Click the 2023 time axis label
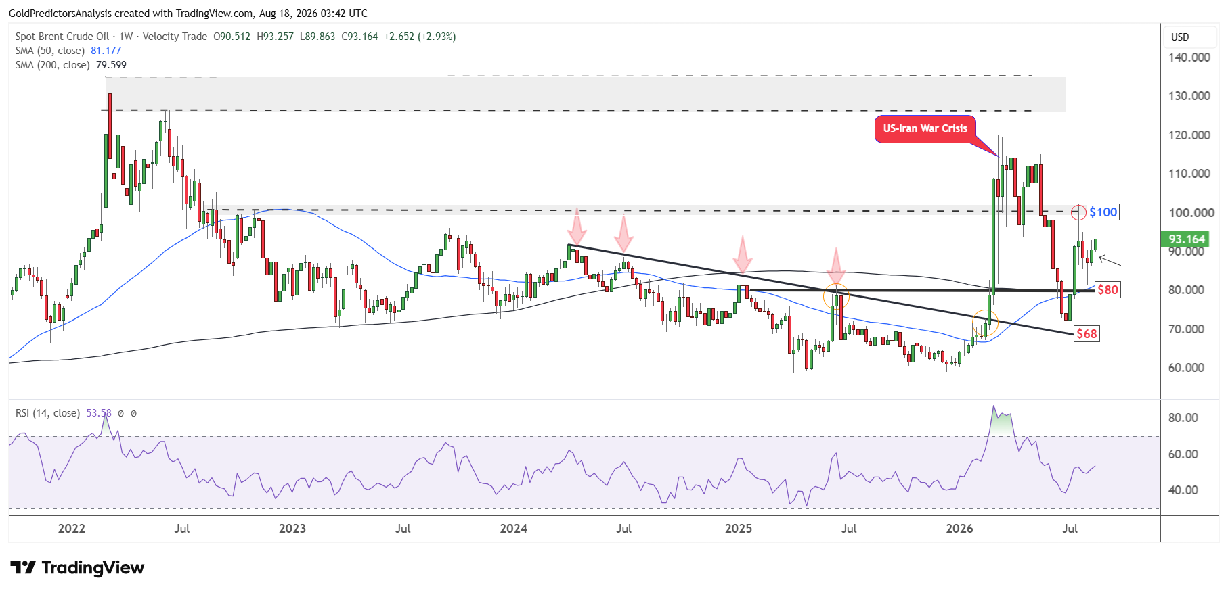 [x=292, y=529]
